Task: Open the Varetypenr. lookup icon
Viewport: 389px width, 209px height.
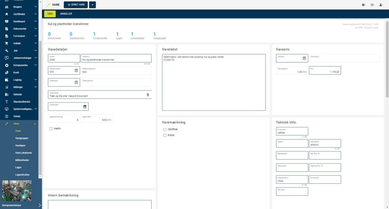Action: pos(76,83)
